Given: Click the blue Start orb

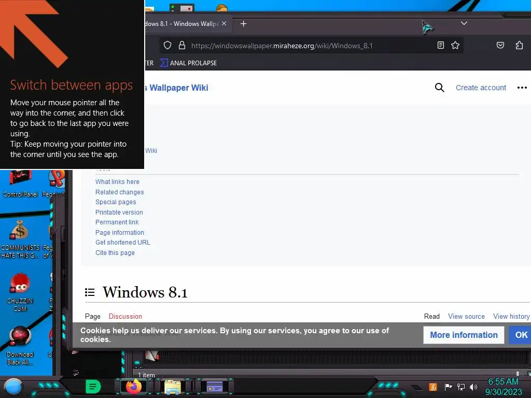Looking at the screenshot, I should 13,387.
